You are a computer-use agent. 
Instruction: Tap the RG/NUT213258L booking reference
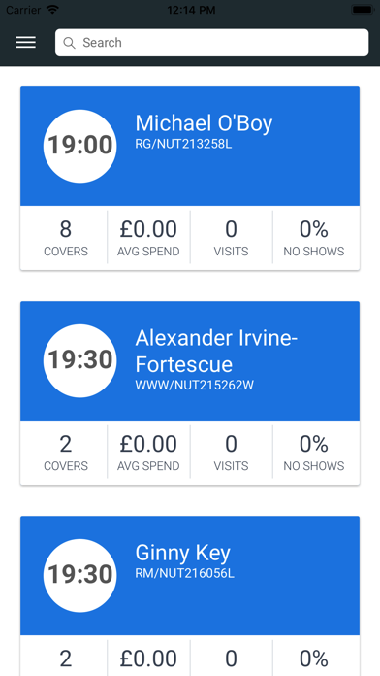183,144
